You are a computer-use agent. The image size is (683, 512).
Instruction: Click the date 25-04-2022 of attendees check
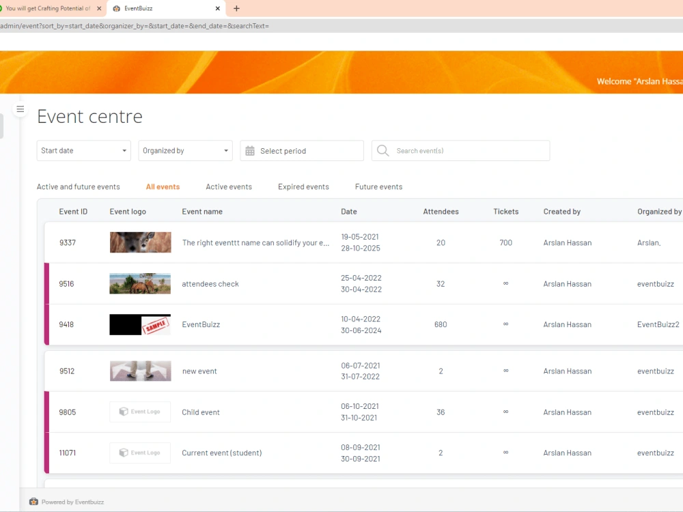coord(361,278)
